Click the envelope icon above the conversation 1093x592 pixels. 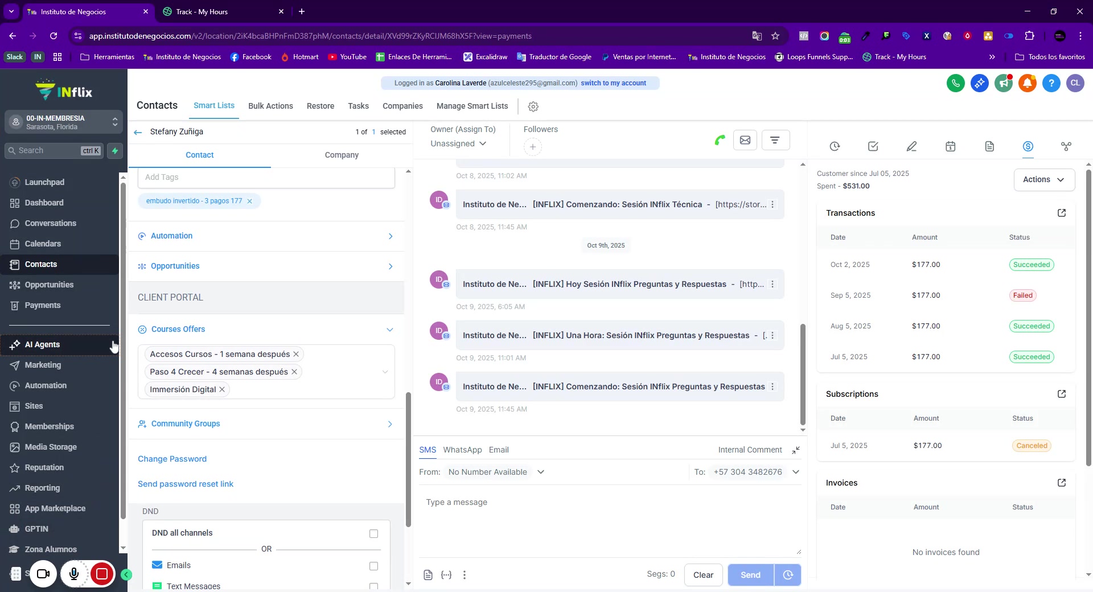pyautogui.click(x=745, y=140)
